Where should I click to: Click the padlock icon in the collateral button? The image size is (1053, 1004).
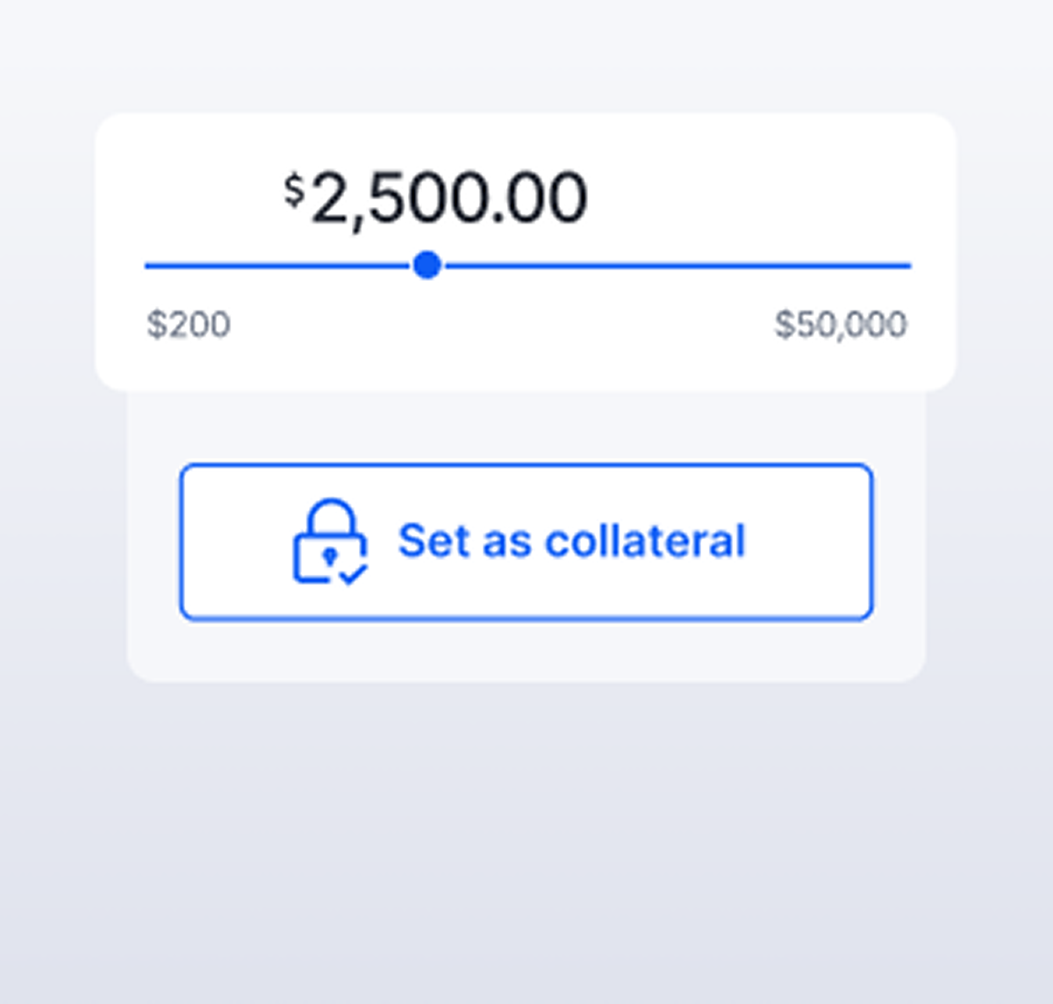(329, 544)
